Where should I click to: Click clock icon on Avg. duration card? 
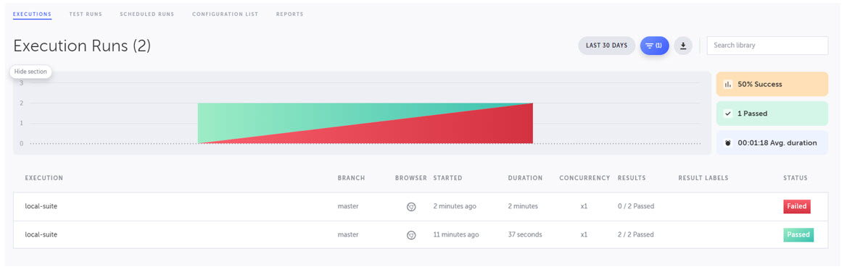[x=727, y=143]
